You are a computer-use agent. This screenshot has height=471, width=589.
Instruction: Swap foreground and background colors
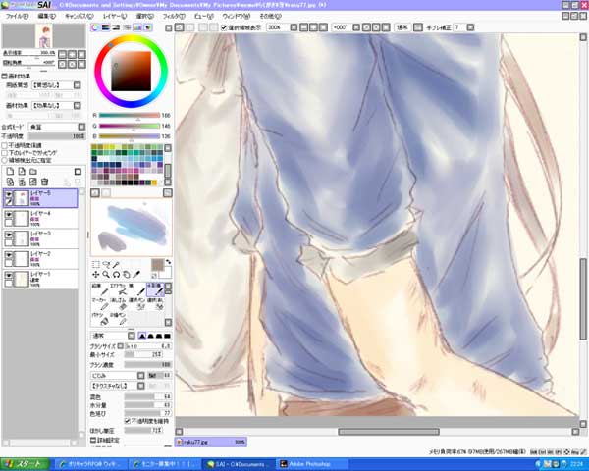[168, 262]
